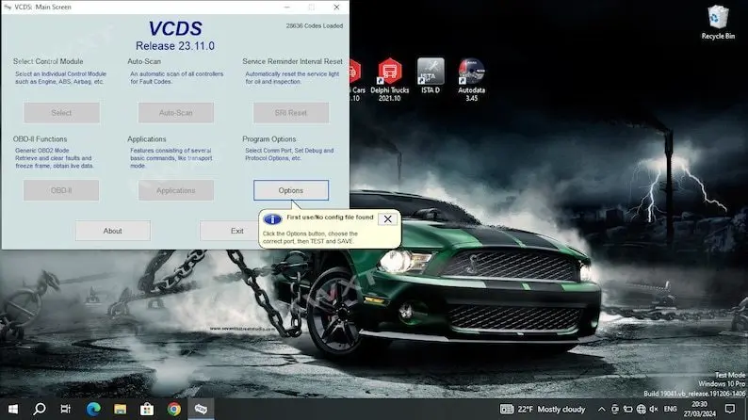The width and height of the screenshot is (748, 420).
Task: Click the 'Program Options' heading
Action: pos(269,139)
